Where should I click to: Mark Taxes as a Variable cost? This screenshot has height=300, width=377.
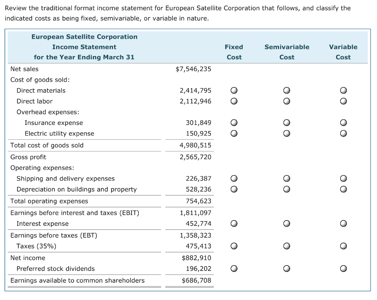pyautogui.click(x=343, y=246)
